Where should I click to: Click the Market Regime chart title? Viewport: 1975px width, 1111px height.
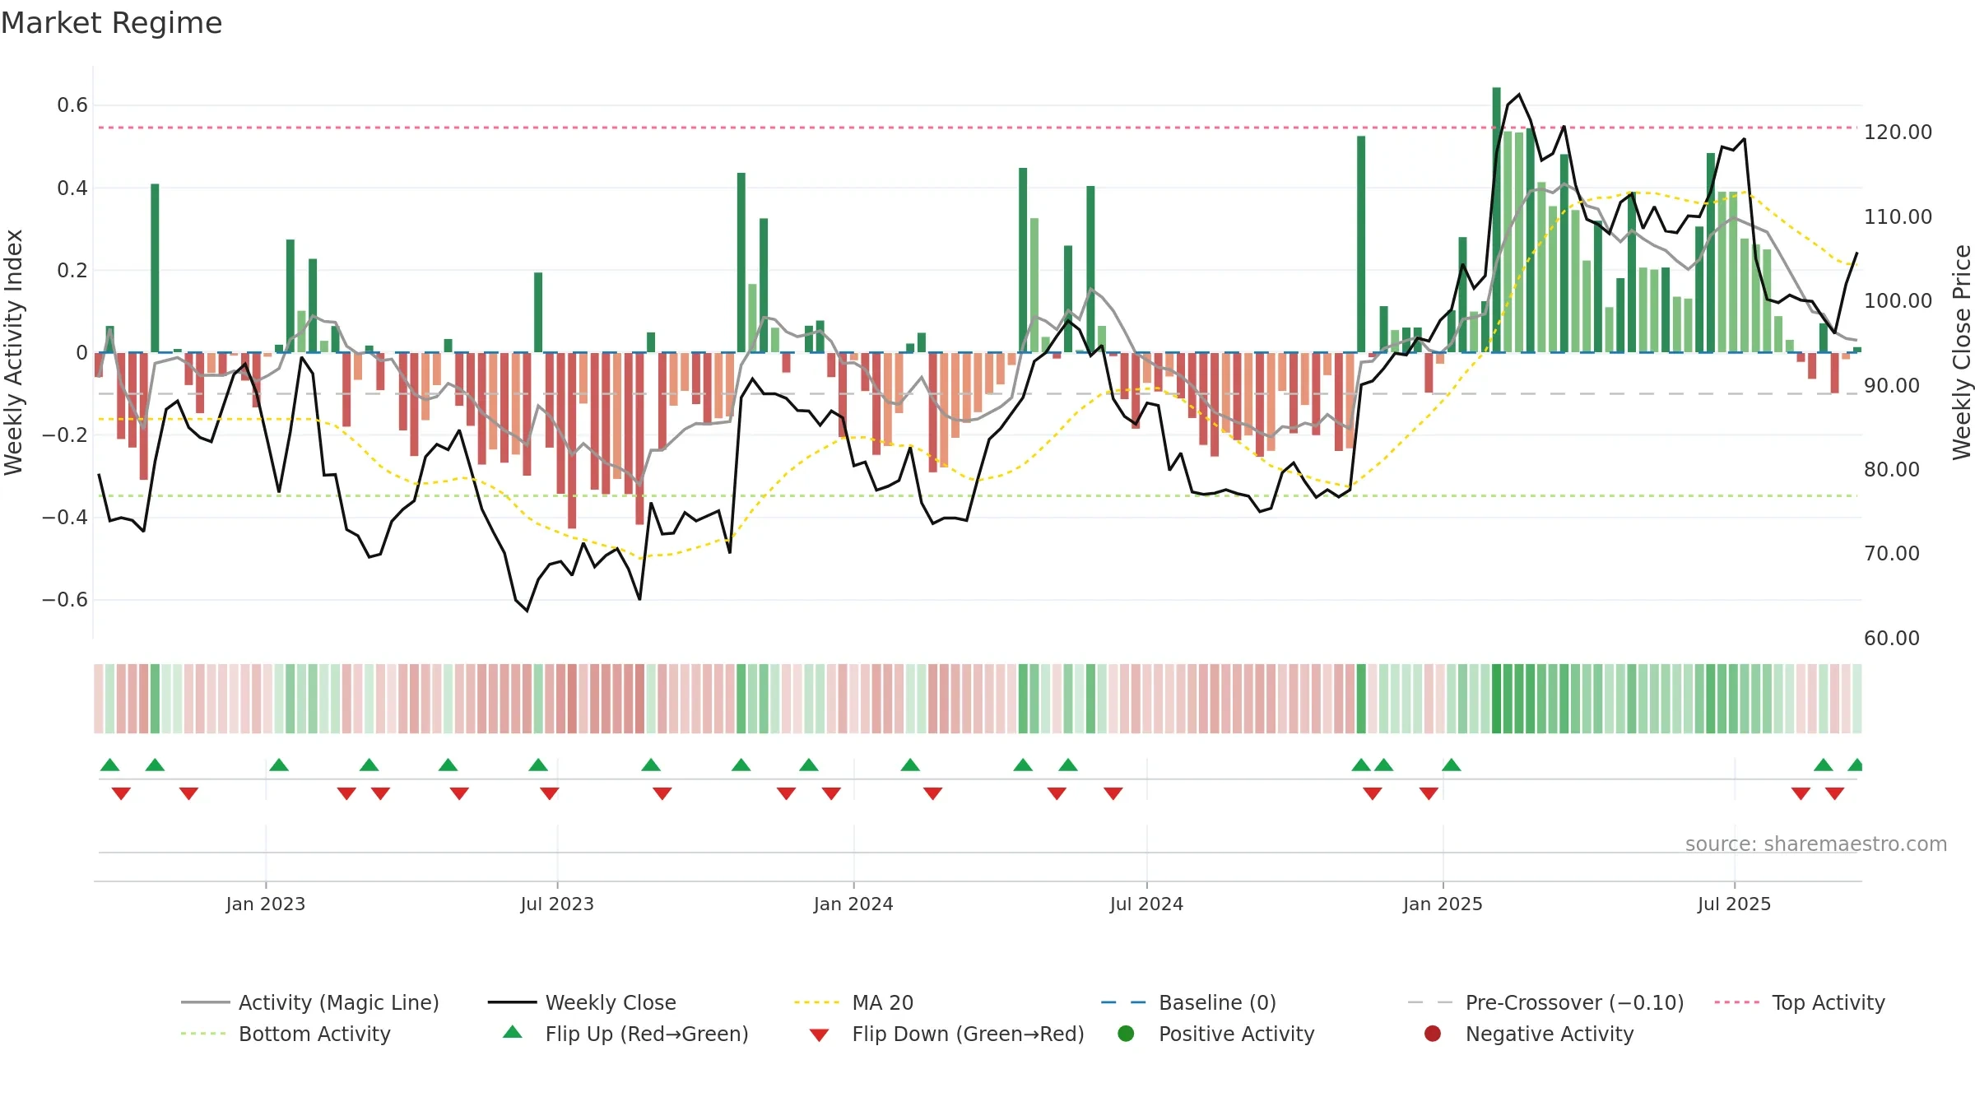point(111,23)
